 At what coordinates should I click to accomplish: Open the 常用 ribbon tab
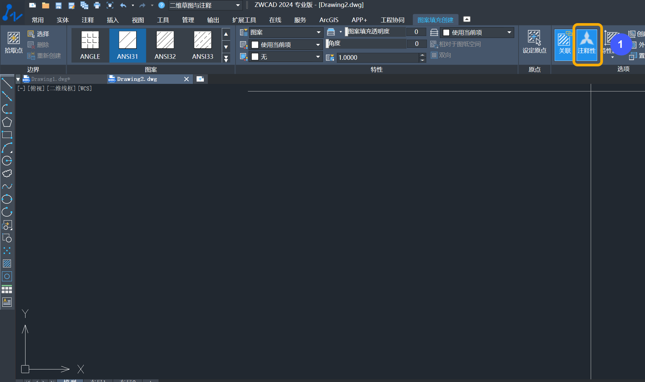38,20
